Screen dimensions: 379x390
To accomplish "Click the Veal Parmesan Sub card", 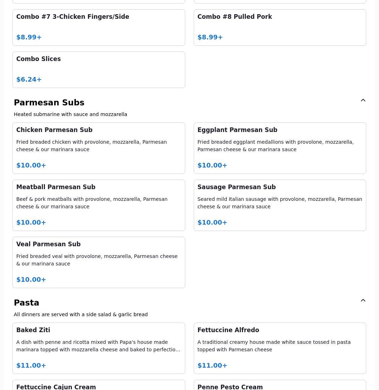I will click(98, 262).
